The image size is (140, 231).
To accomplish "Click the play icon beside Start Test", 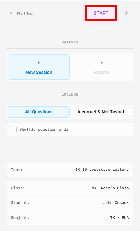I will (x=11, y=13).
